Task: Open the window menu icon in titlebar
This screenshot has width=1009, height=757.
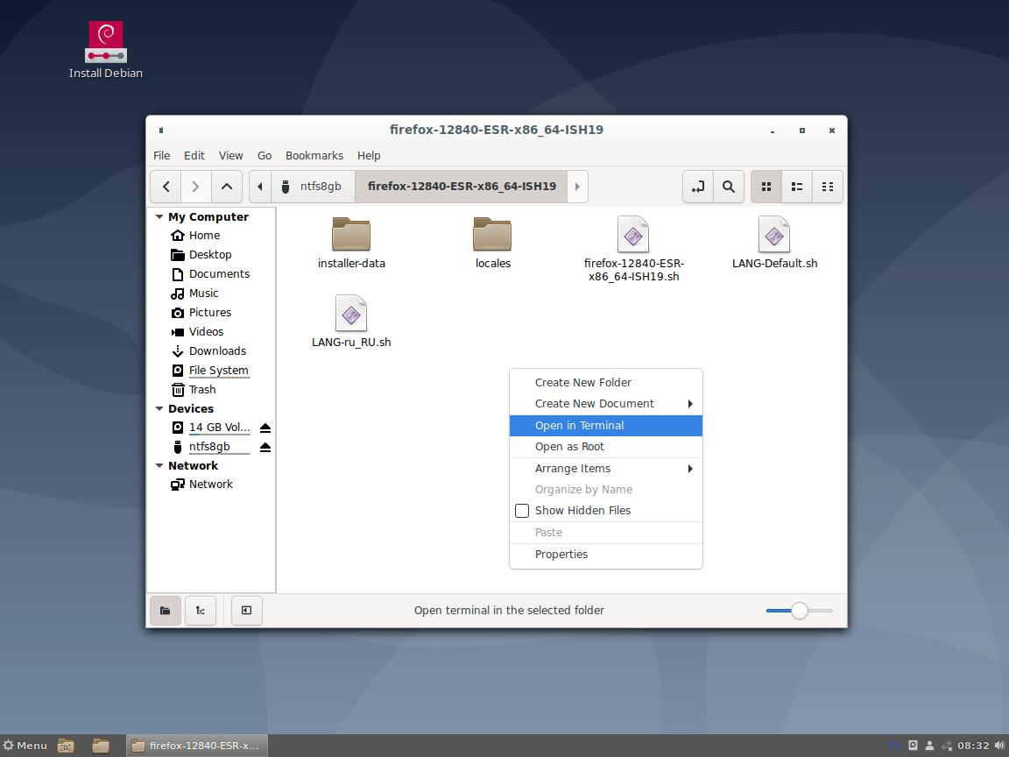Action: pos(161,130)
